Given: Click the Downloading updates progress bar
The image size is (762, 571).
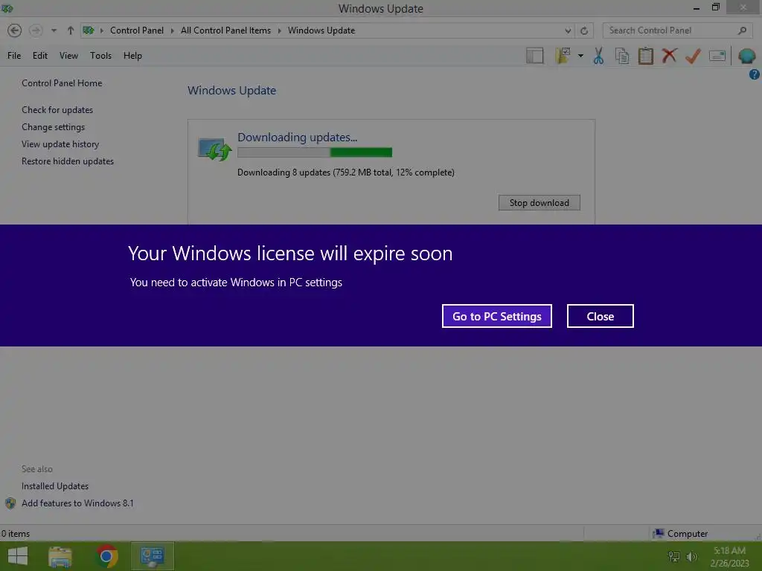Looking at the screenshot, I should pos(315,152).
